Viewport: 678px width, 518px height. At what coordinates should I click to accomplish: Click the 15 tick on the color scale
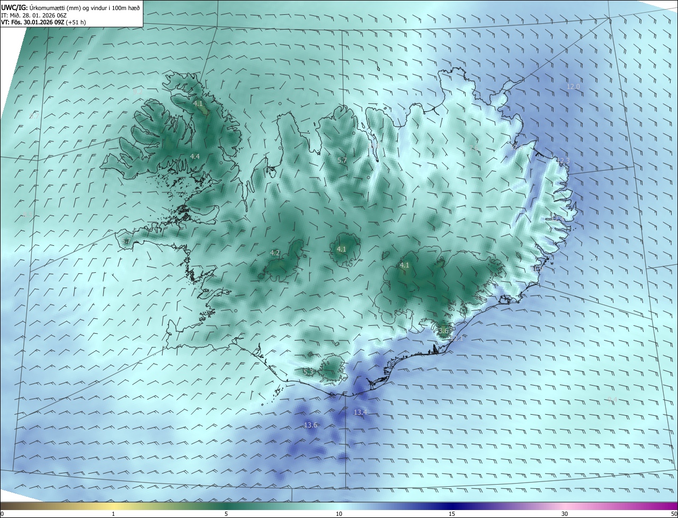452,514
